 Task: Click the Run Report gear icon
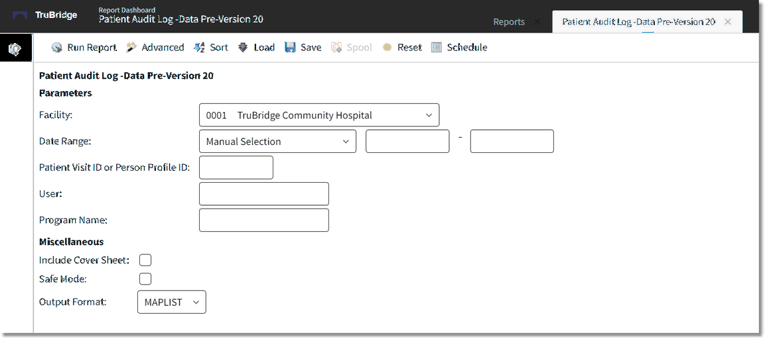(x=57, y=48)
